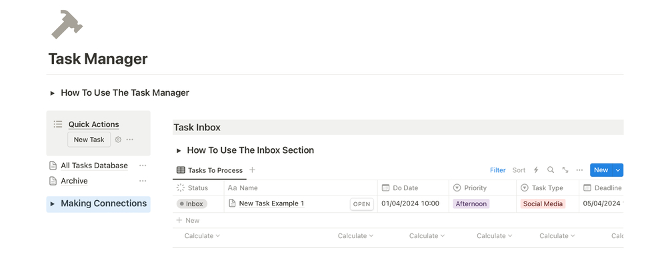Click the blue New button
Screen dimensions: 670x260
click(601, 170)
